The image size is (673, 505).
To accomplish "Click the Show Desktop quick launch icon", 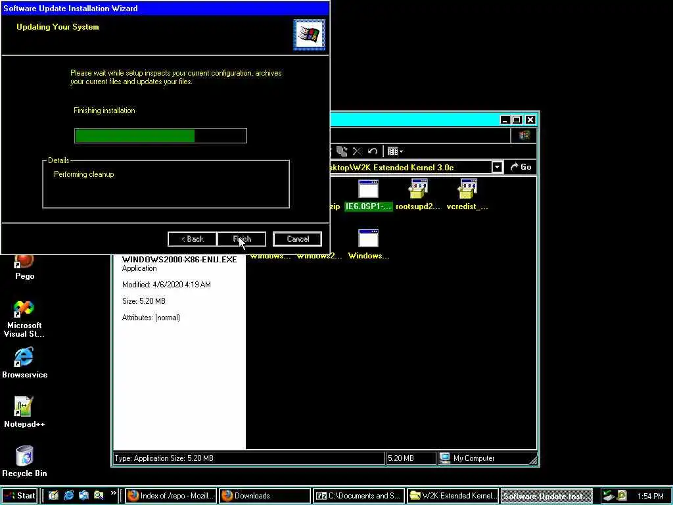I will (x=53, y=496).
